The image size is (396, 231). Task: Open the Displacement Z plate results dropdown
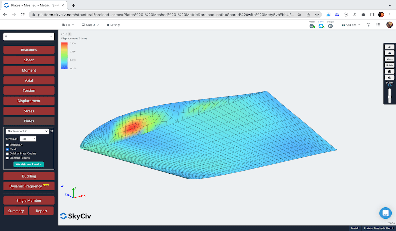(26, 131)
